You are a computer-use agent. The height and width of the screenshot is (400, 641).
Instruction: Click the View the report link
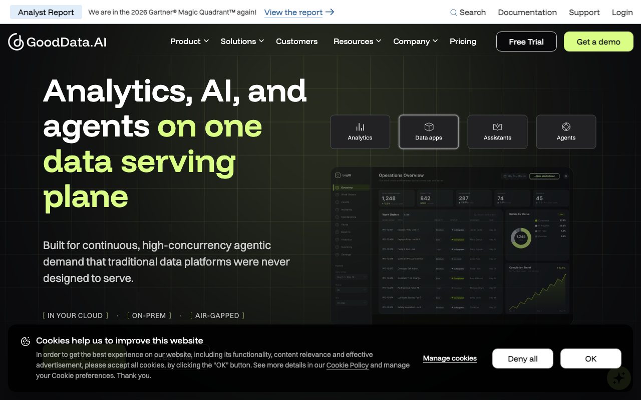click(x=299, y=12)
